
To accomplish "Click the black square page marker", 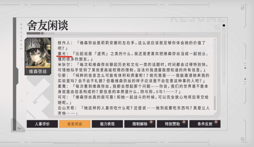I will coord(224,25).
